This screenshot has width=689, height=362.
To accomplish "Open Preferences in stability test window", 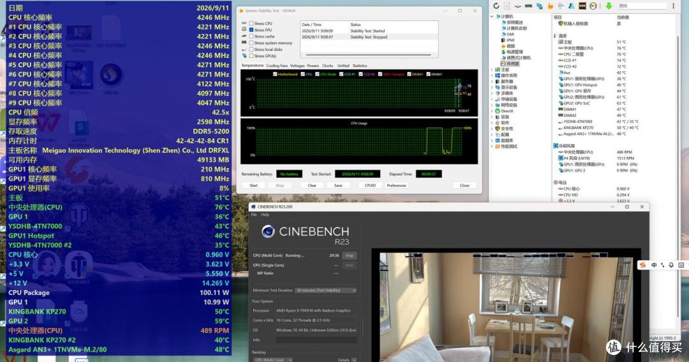I will point(396,185).
